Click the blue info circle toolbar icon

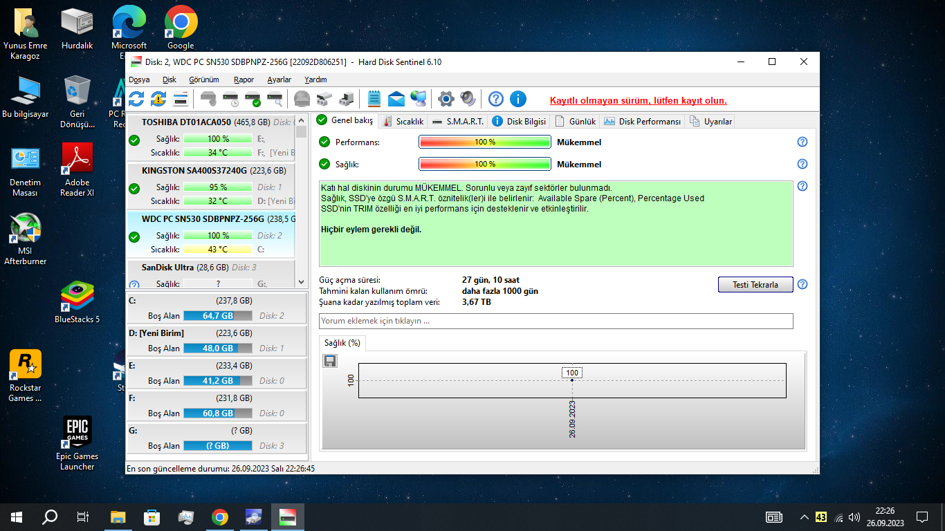(518, 99)
